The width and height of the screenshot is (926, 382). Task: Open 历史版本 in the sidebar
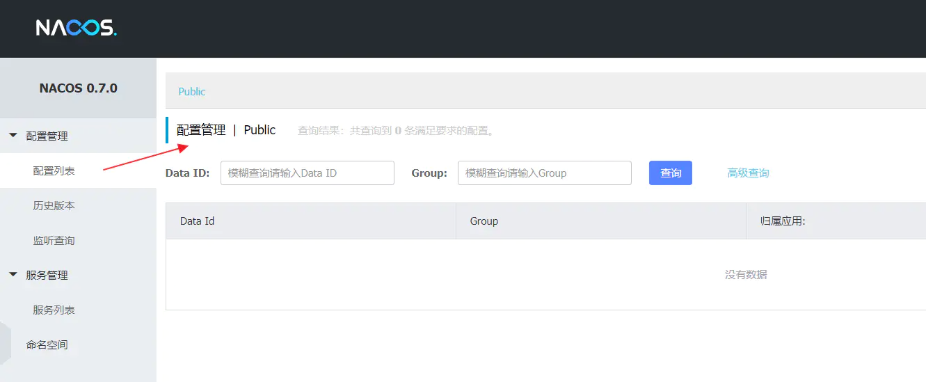(54, 206)
